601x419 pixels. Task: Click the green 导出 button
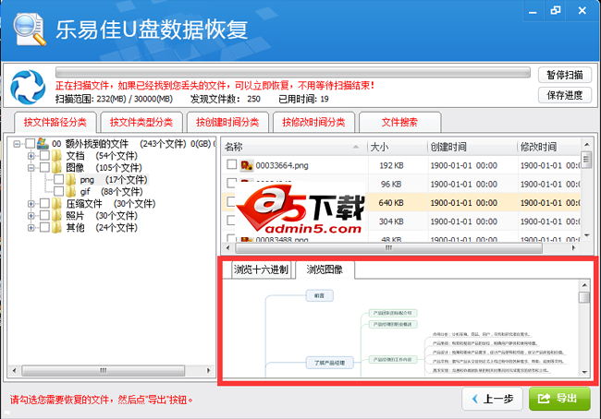coord(559,399)
